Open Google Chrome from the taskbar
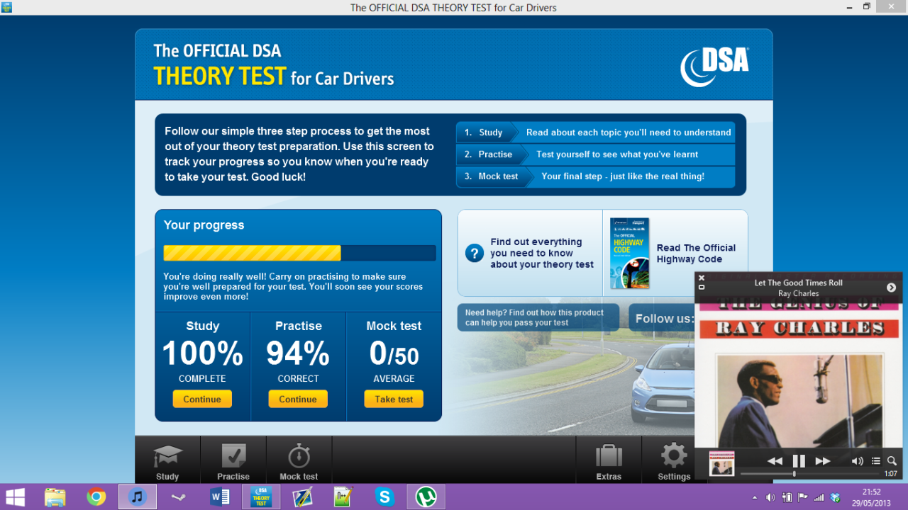Image resolution: width=908 pixels, height=510 pixels. pos(96,497)
